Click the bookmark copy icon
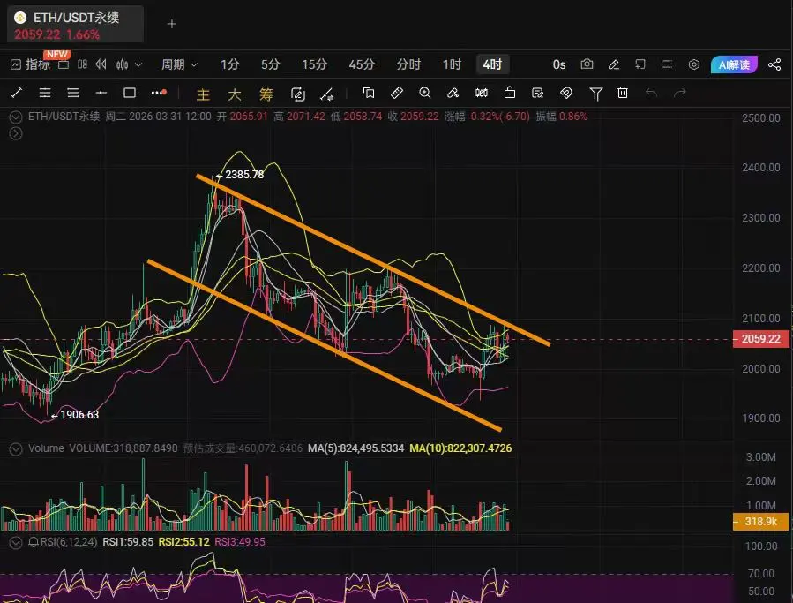 (x=369, y=93)
